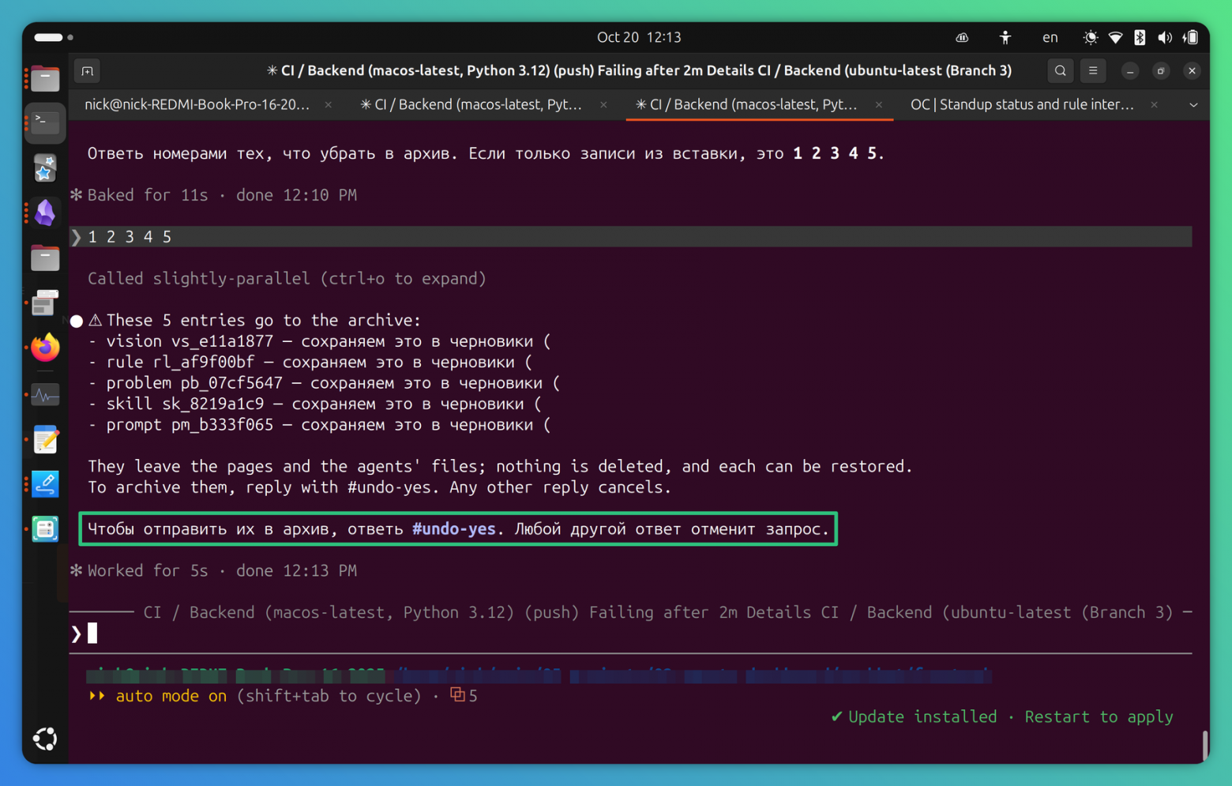
Task: Click the '1 2 3 4 5' user input line
Action: [630, 236]
